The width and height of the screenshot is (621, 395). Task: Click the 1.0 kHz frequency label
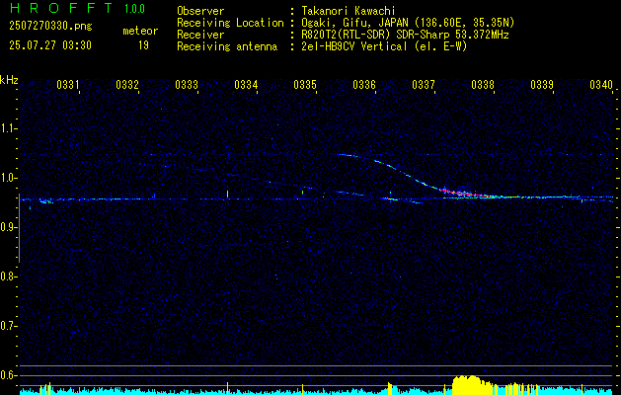pyautogui.click(x=8, y=178)
